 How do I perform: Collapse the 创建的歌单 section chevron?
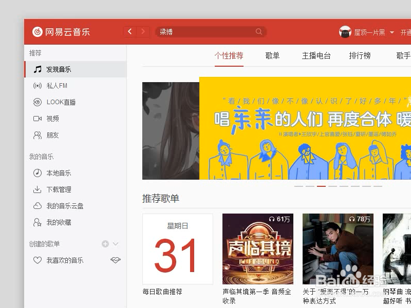tap(115, 244)
